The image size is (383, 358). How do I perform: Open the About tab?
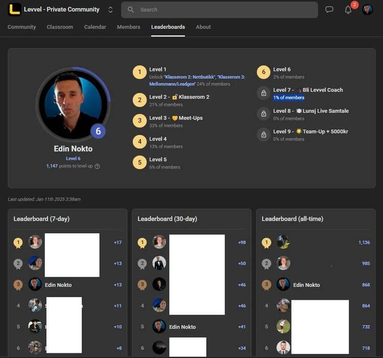click(x=203, y=27)
